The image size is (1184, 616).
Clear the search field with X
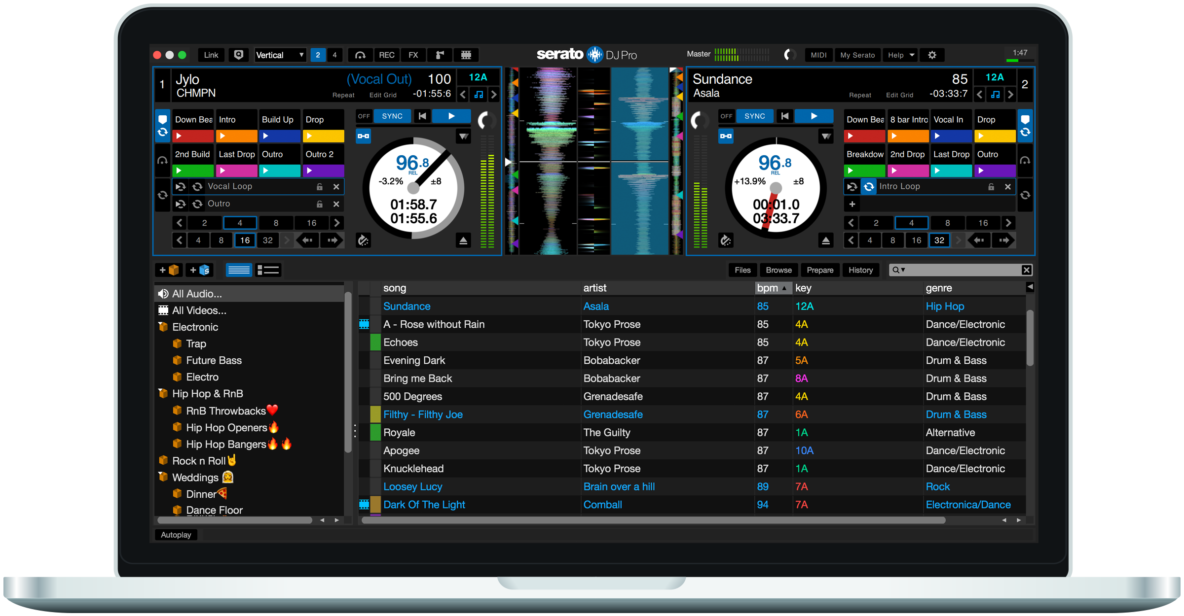[1027, 270]
